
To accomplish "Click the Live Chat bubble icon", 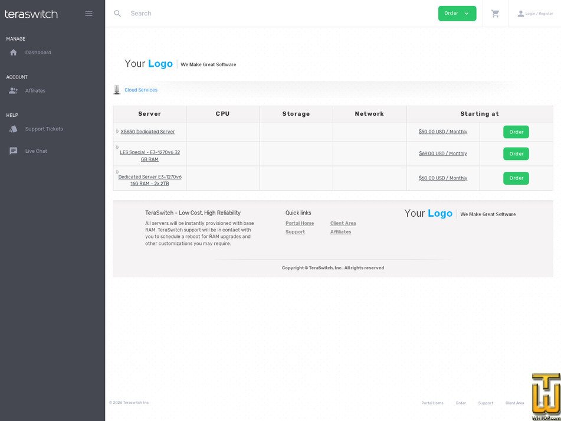I will 14,151.
